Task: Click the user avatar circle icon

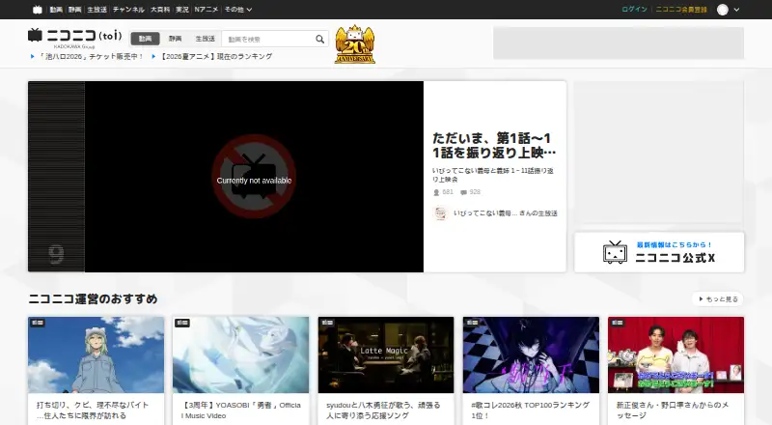Action: coord(722,10)
